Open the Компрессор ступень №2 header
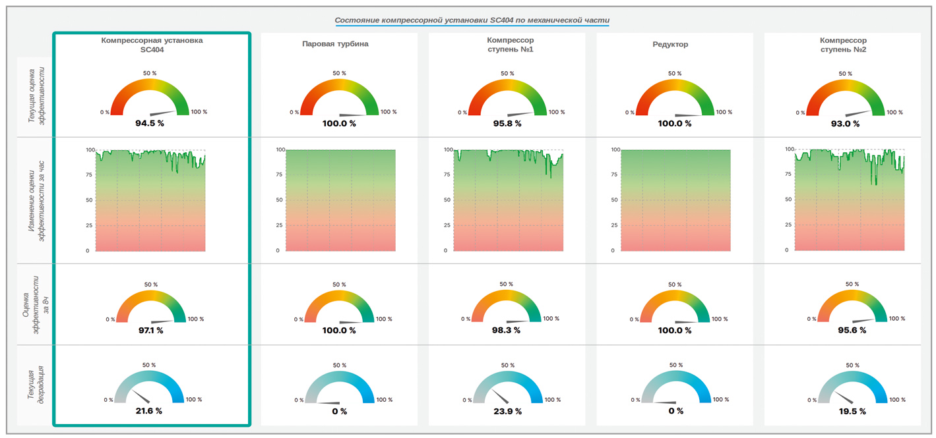This screenshot has height=438, width=936. point(843,45)
